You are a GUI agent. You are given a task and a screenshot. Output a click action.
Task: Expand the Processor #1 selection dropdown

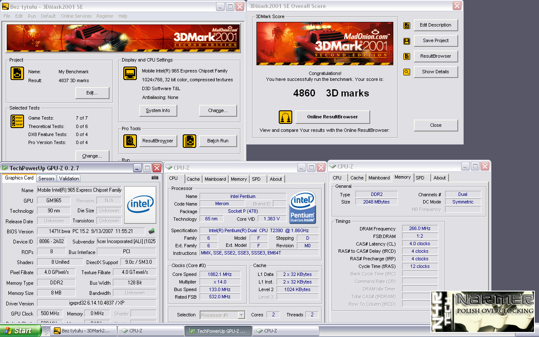pos(241,315)
